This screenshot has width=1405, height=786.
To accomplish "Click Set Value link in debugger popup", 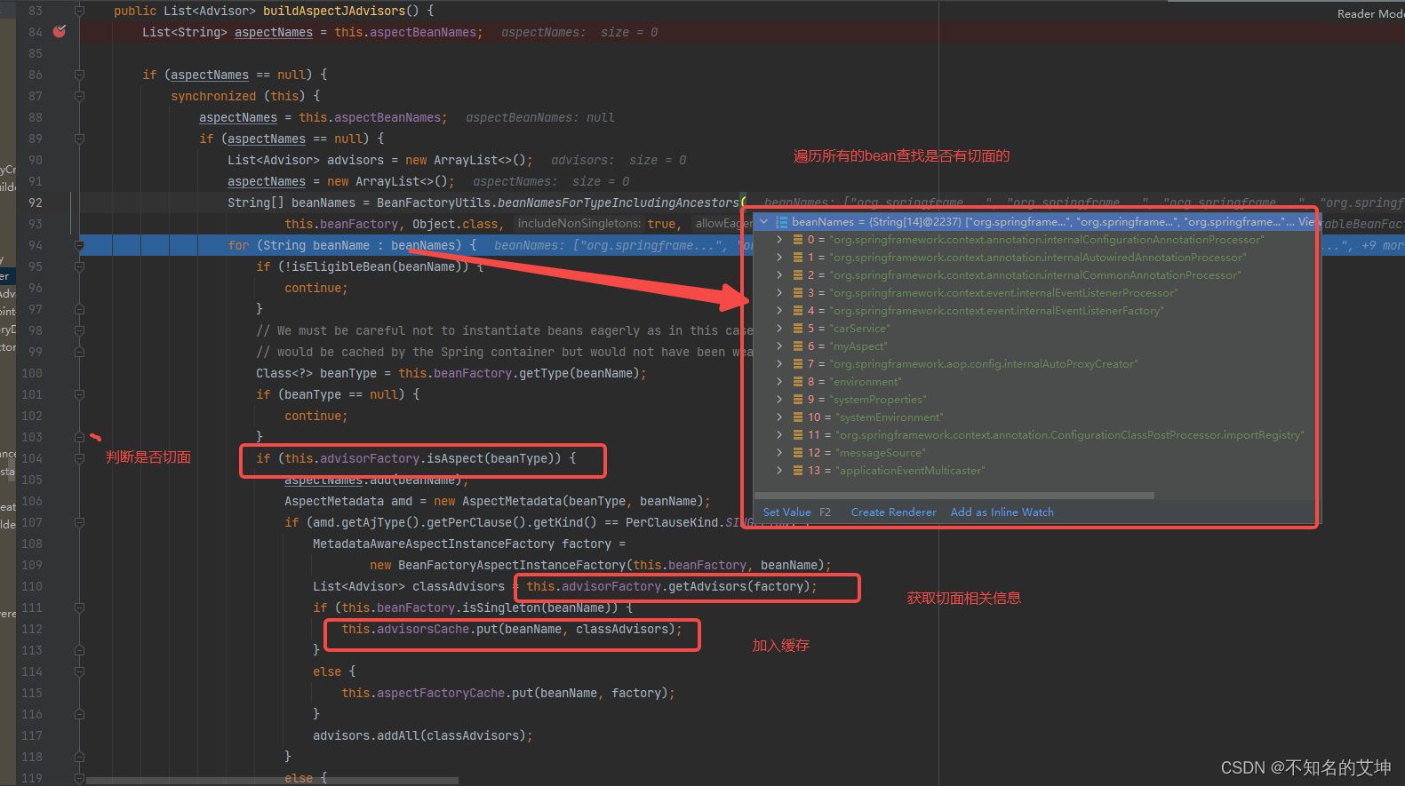I will click(x=787, y=512).
